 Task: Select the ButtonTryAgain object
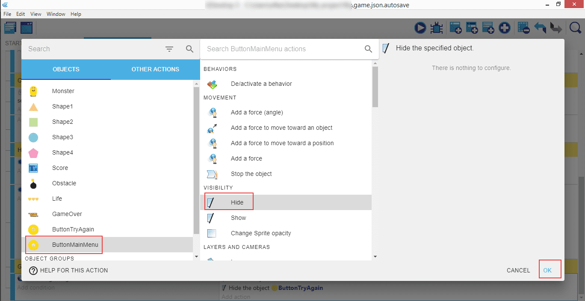(x=73, y=229)
